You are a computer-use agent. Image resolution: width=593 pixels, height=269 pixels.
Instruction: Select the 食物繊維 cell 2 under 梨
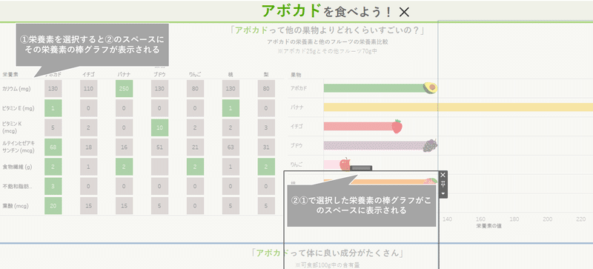(x=266, y=167)
